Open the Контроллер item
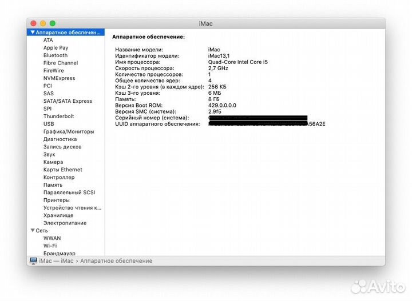The width and height of the screenshot is (412, 301). point(59,177)
